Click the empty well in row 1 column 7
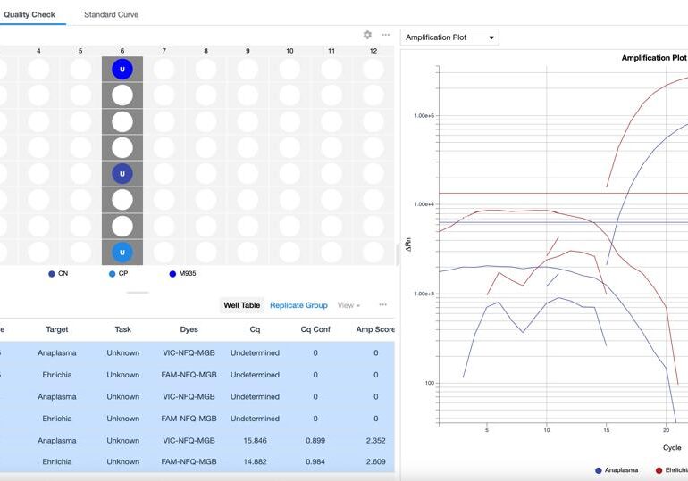This screenshot has height=481, width=688. tap(164, 70)
